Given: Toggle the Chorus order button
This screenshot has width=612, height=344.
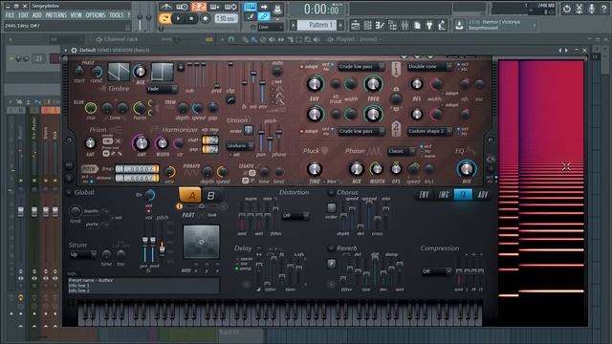Looking at the screenshot, I should tap(331, 207).
